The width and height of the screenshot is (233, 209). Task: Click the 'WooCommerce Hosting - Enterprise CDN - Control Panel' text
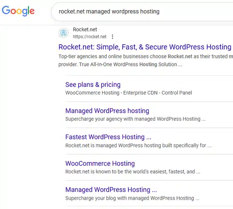click(129, 93)
